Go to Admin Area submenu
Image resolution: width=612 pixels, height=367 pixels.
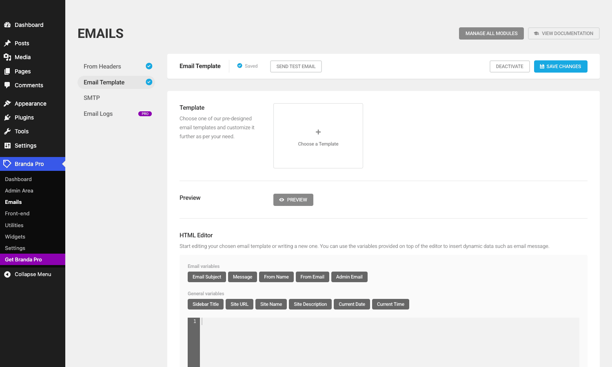click(x=33, y=190)
